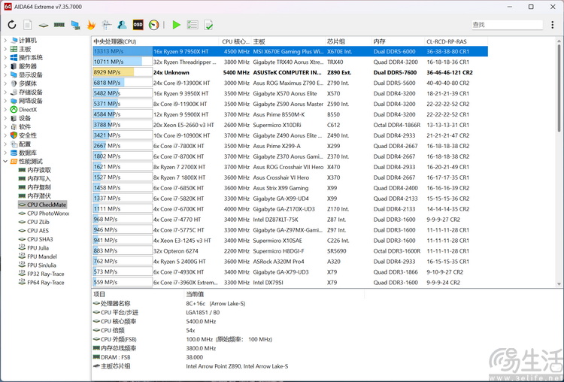This screenshot has height=382, width=564.
Task: Select 数据库 in the tree
Action: pos(28,153)
